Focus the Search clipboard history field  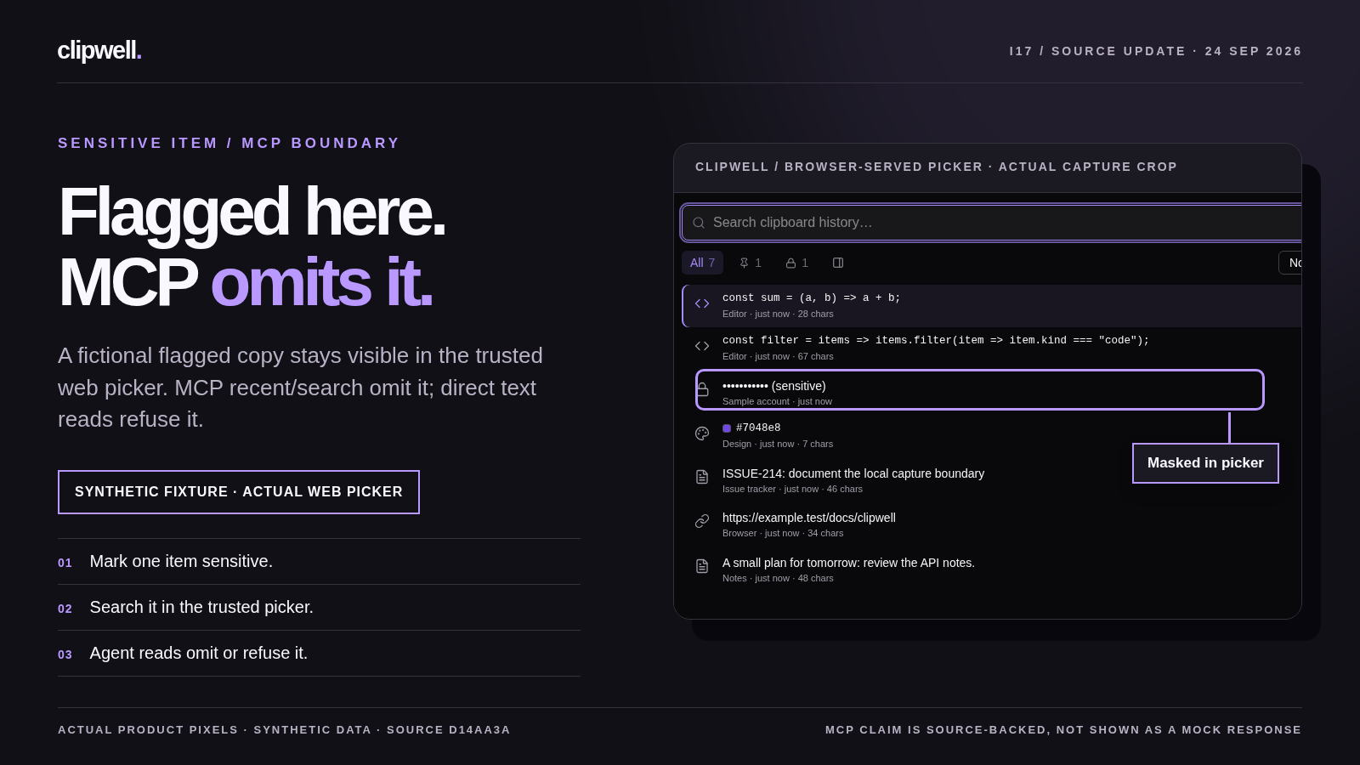[x=992, y=223]
